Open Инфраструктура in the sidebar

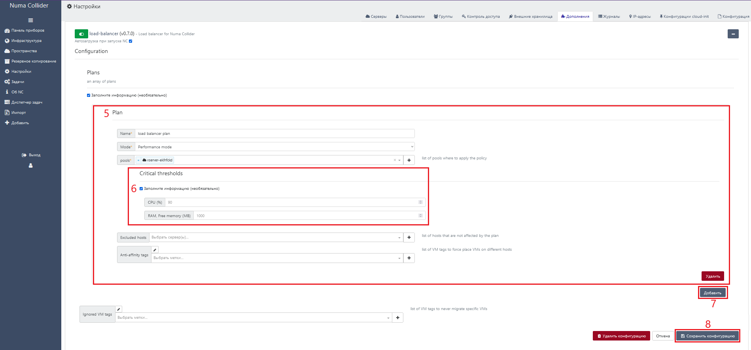coord(23,41)
